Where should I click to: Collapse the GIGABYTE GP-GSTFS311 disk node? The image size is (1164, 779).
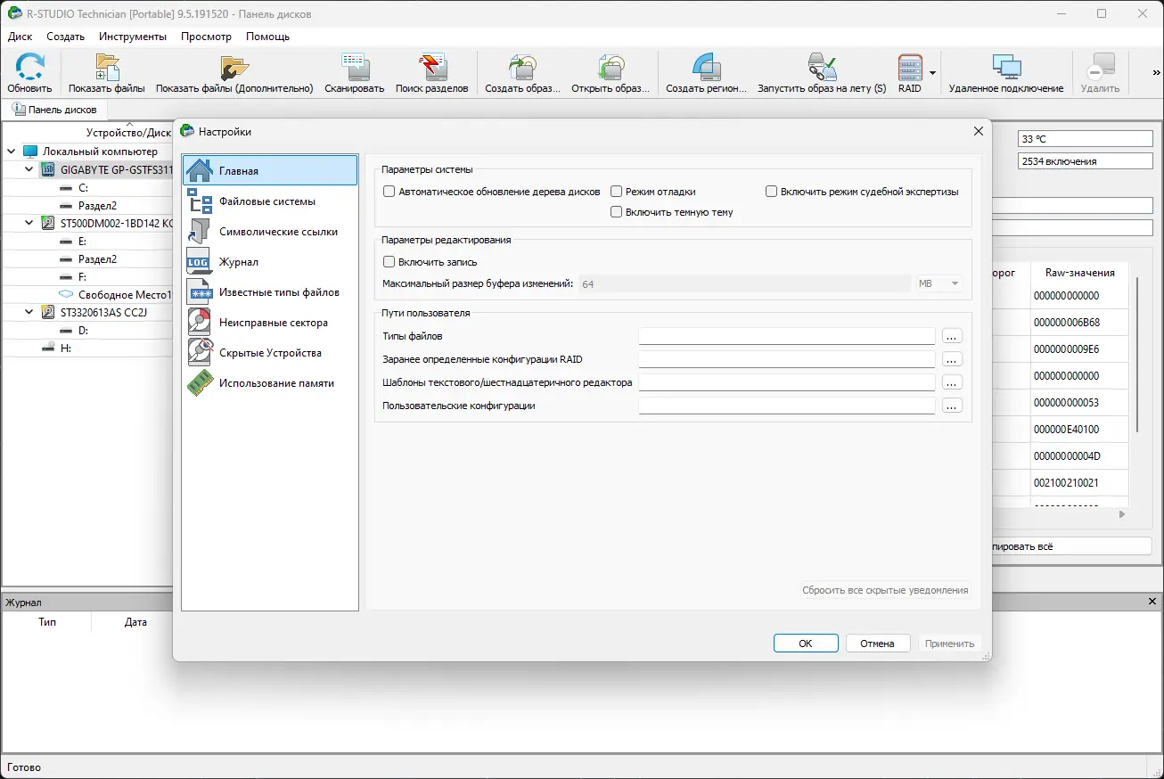point(29,169)
